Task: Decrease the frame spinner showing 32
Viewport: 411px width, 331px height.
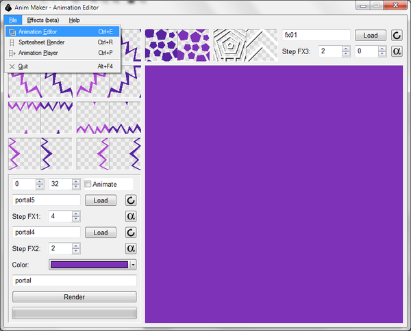Action: pos(76,187)
